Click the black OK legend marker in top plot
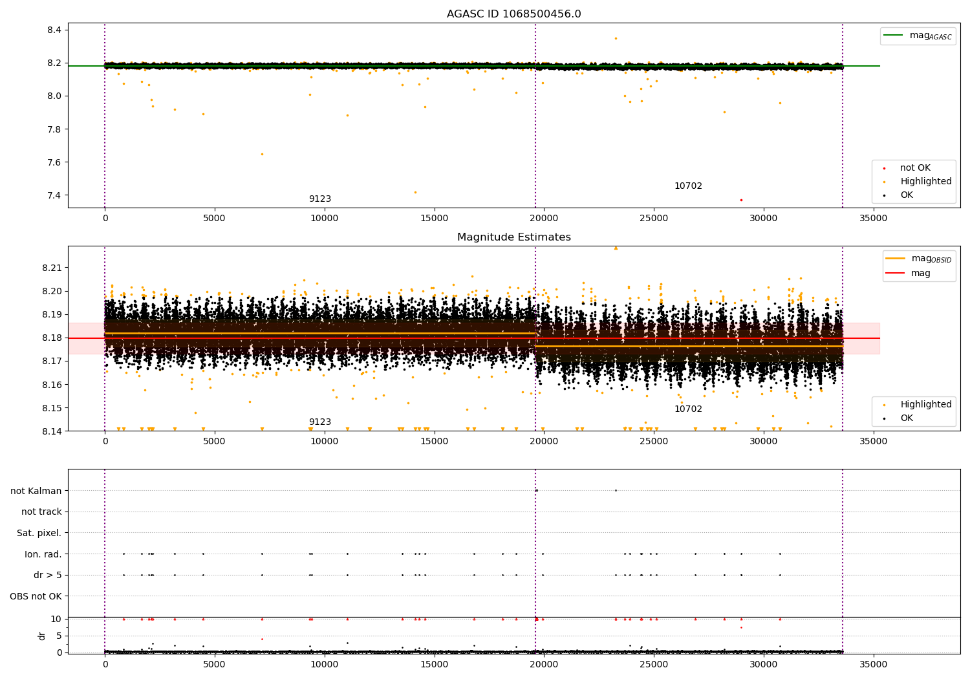The width and height of the screenshot is (970, 679). 884,195
